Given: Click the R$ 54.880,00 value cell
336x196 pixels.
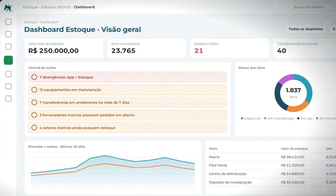Looking at the screenshot, I should tap(292, 174).
